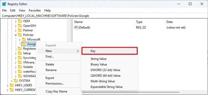
Task: Click the registry path address bar
Action: point(104,16)
